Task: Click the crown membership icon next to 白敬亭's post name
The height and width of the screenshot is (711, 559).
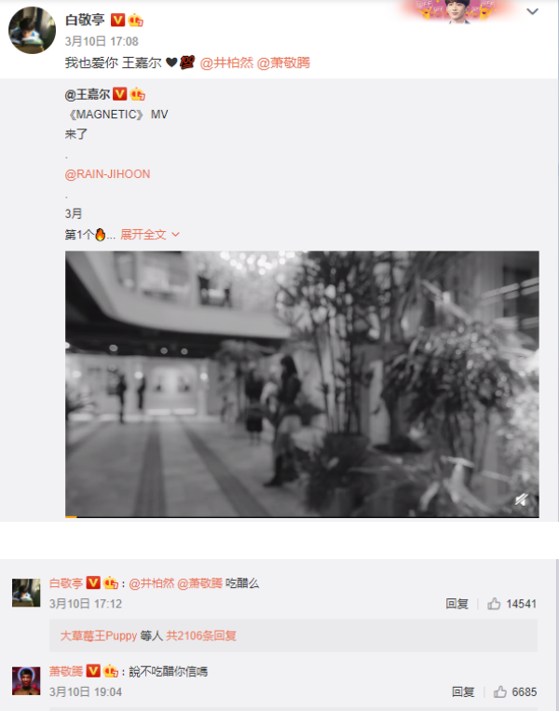Action: pyautogui.click(x=135, y=21)
